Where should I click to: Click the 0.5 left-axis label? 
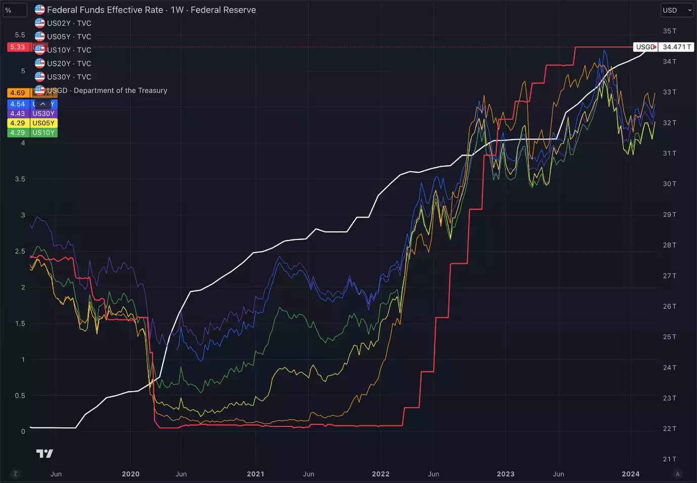pos(20,396)
